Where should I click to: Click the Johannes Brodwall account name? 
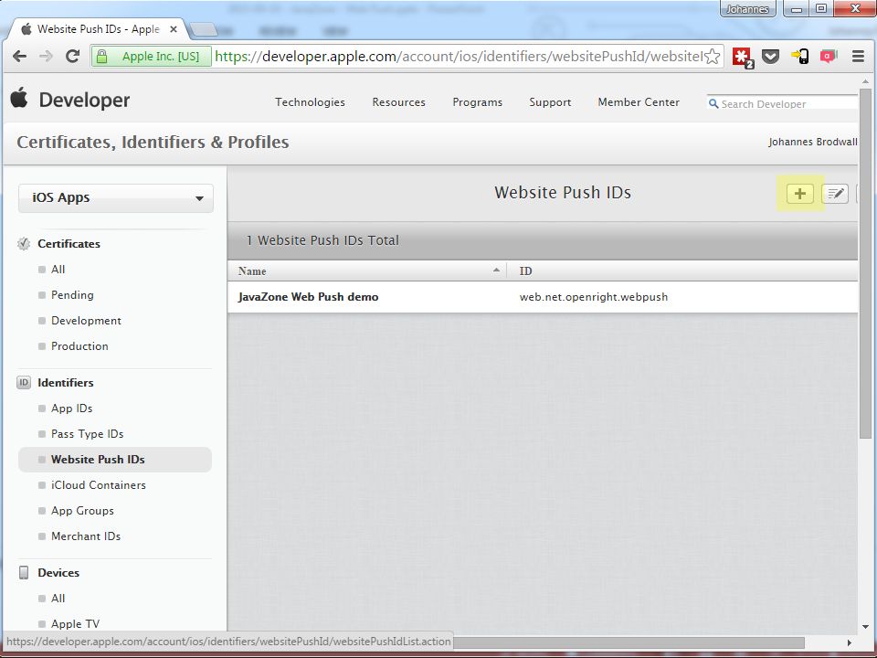[813, 143]
